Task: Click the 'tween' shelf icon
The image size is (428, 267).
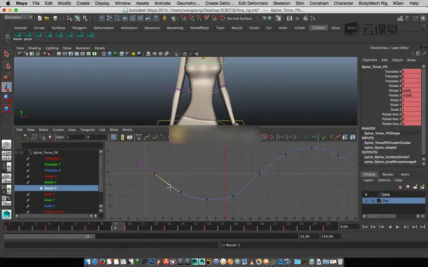Action: pyautogui.click(x=17, y=35)
